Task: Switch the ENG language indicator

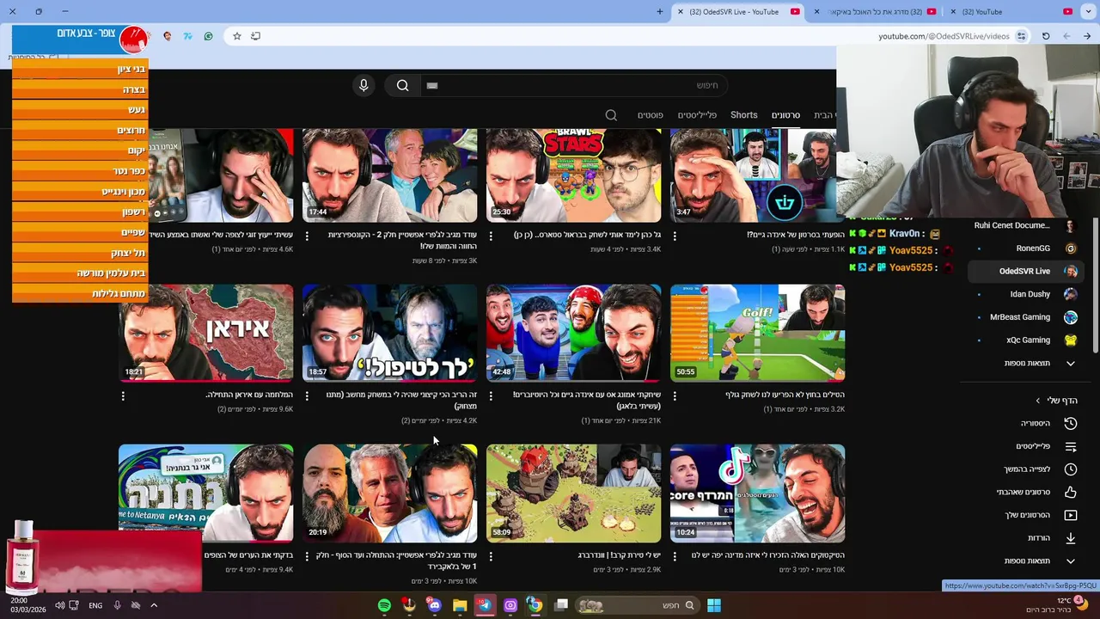Action: pos(95,605)
